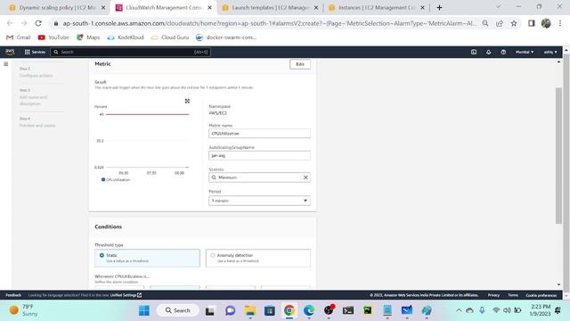
Task: Open Chrome profile avatar
Action: coord(546,23)
